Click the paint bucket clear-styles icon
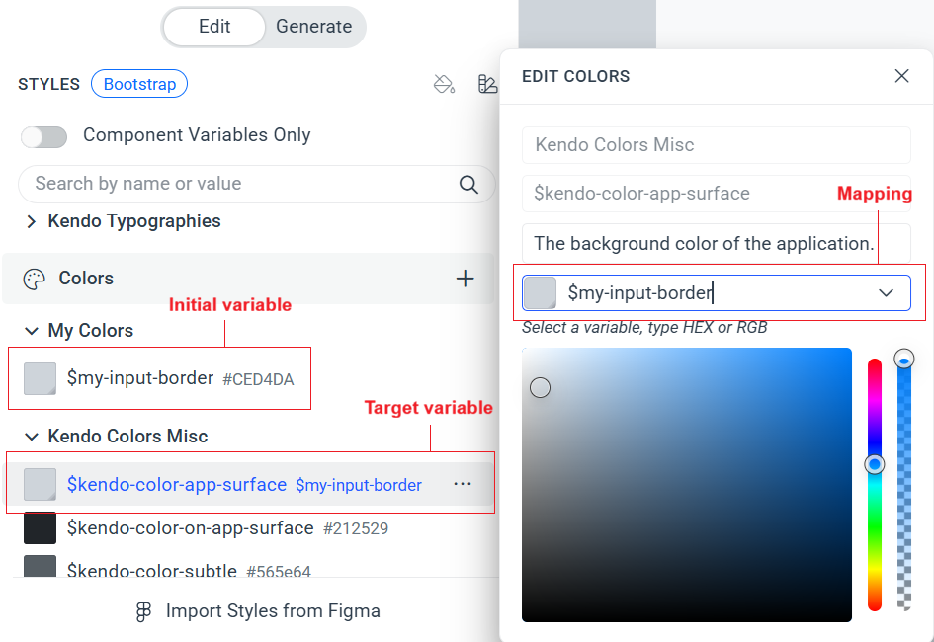This screenshot has height=642, width=934. [444, 84]
